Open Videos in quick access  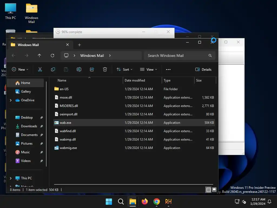[25, 161]
